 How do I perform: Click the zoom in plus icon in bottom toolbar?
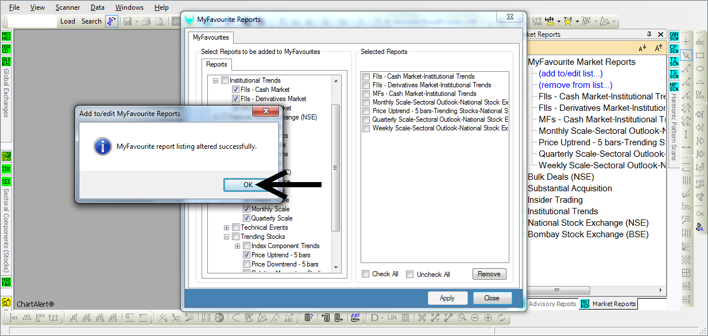(x=488, y=318)
